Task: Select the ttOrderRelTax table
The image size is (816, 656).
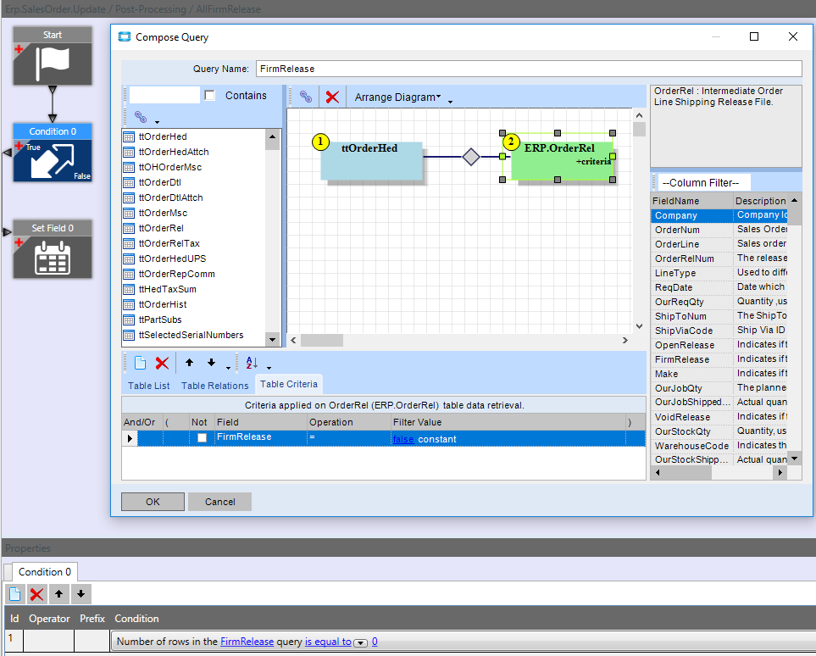Action: 169,243
